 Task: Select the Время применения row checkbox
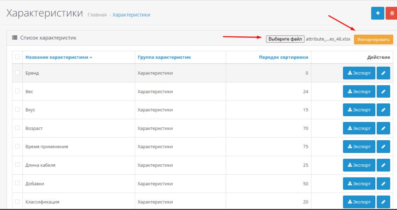[17, 146]
